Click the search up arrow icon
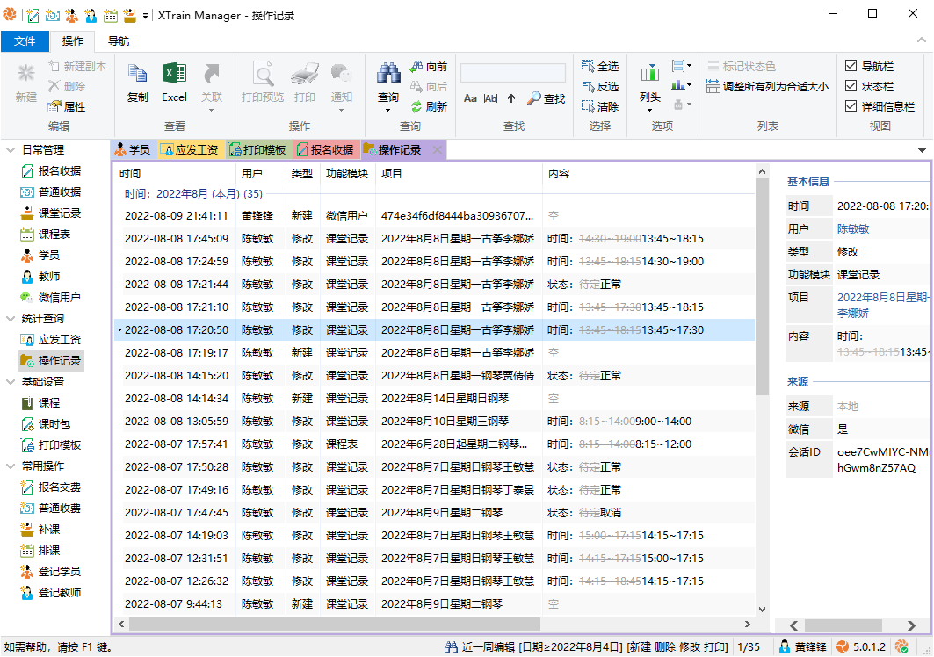Image resolution: width=934 pixels, height=657 pixels. pyautogui.click(x=511, y=98)
